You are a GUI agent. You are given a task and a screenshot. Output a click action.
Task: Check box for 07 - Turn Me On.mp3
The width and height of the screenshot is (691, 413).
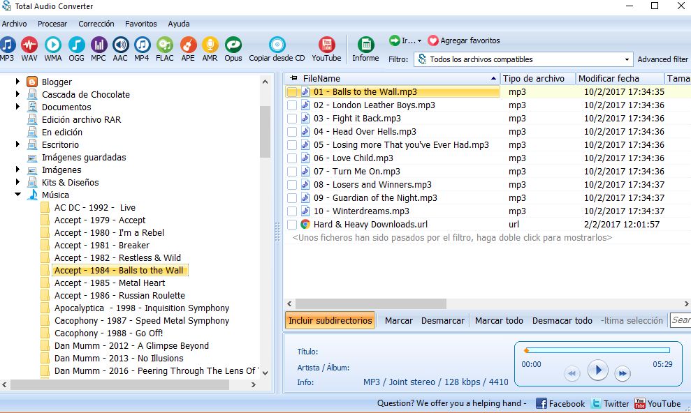tap(292, 172)
